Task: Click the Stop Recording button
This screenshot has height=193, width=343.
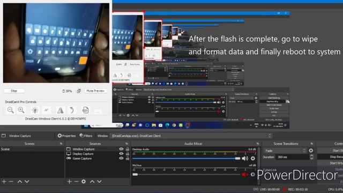Action: [330, 157]
